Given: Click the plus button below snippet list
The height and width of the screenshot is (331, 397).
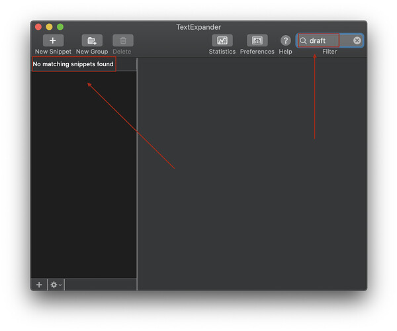Looking at the screenshot, I should pyautogui.click(x=39, y=285).
